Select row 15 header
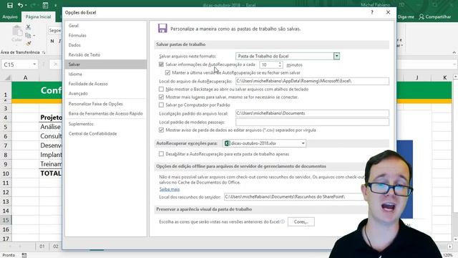 (6, 220)
